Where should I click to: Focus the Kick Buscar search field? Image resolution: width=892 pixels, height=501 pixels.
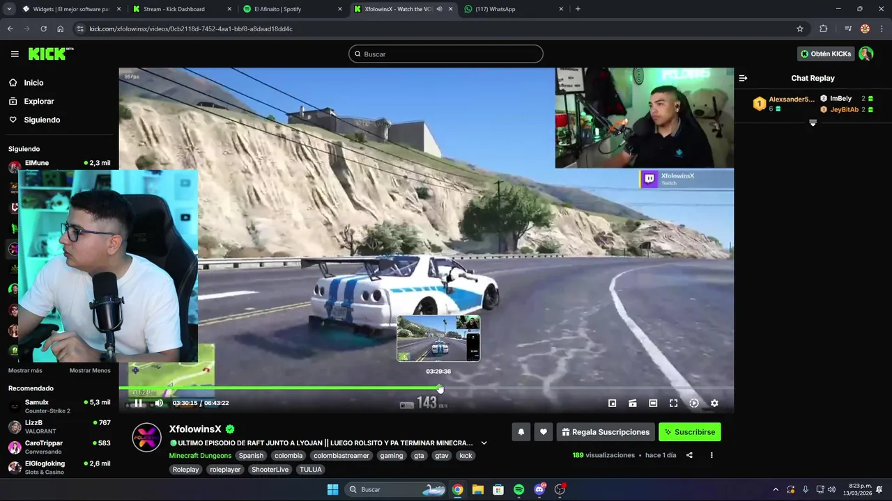click(x=446, y=54)
